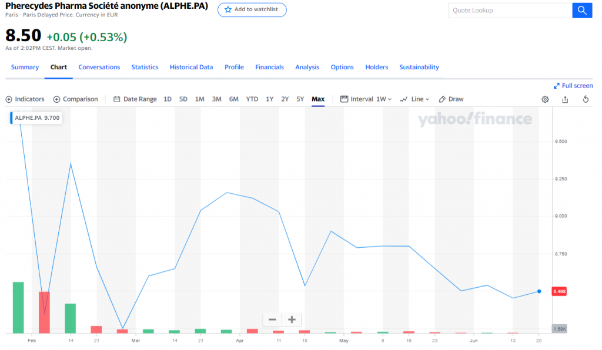Click into the Quote Lookup field
This screenshot has height=350, width=602.
[510, 11]
